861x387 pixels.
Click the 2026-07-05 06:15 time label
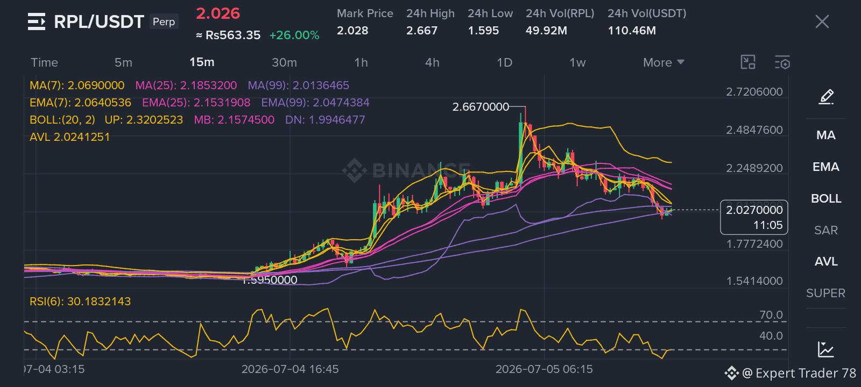(544, 369)
